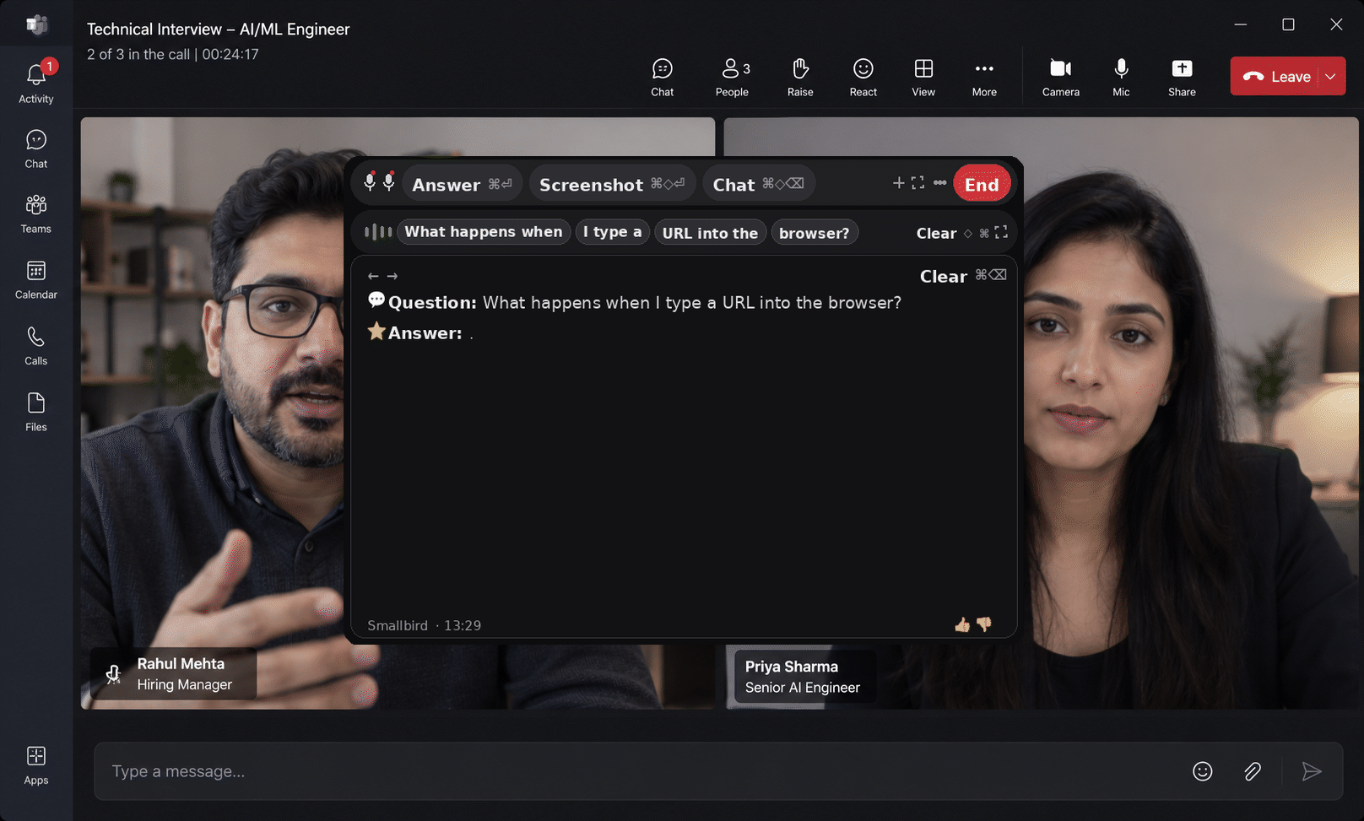Open the Activity notifications bell
Viewport: 1364px width, 821px height.
coord(36,83)
